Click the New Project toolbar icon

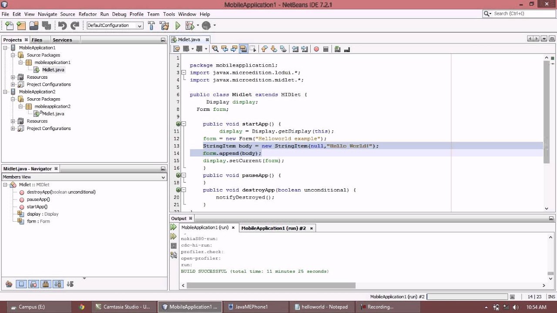[x=21, y=26]
